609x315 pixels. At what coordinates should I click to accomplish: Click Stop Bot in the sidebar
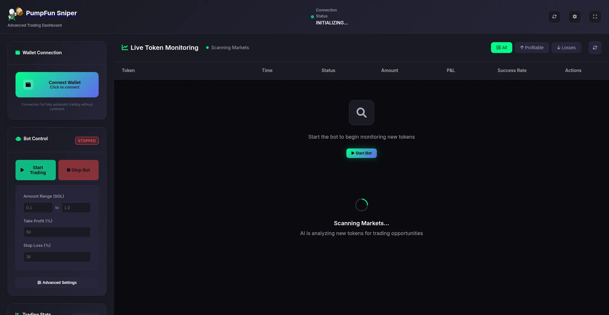[78, 170]
